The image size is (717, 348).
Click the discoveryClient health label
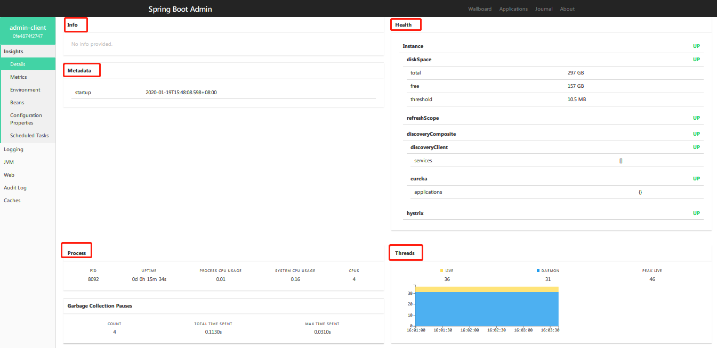click(429, 147)
